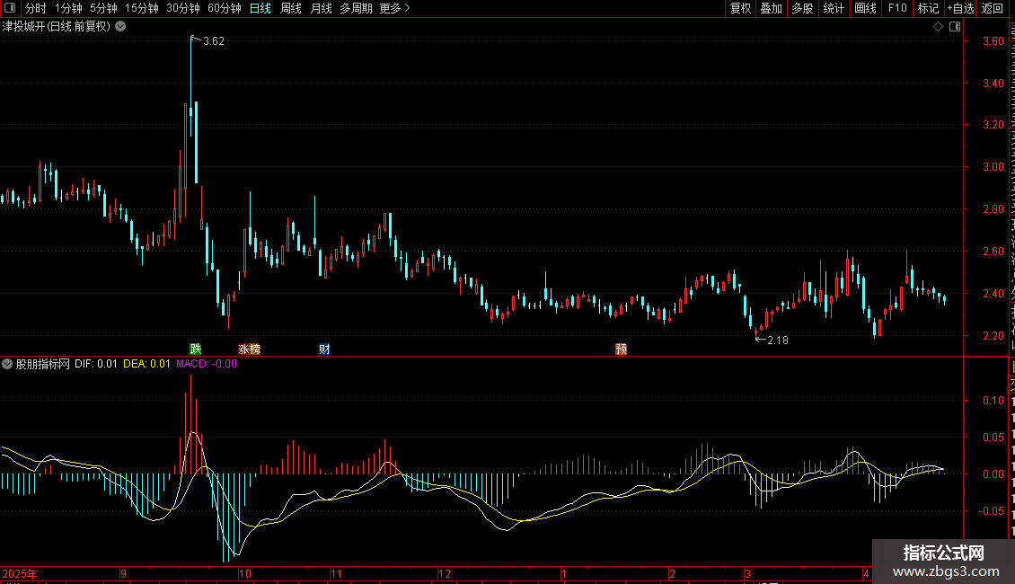Click the 多股 multi-stock button
This screenshot has width=1015, height=584.
point(802,8)
